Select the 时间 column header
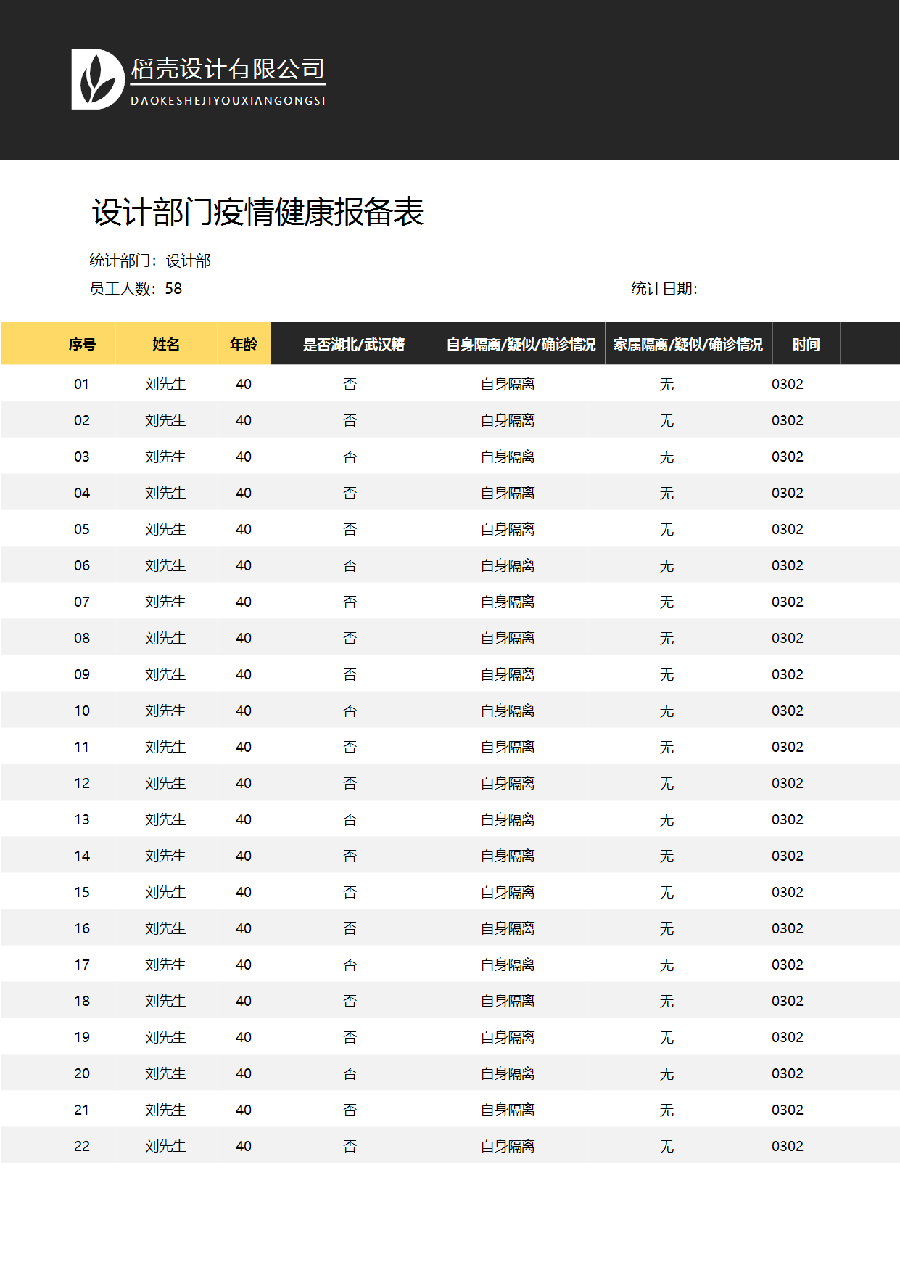Viewport: 900px width, 1273px height. tap(806, 345)
